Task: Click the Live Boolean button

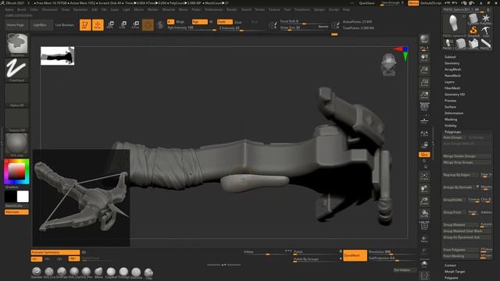Action: (64, 25)
